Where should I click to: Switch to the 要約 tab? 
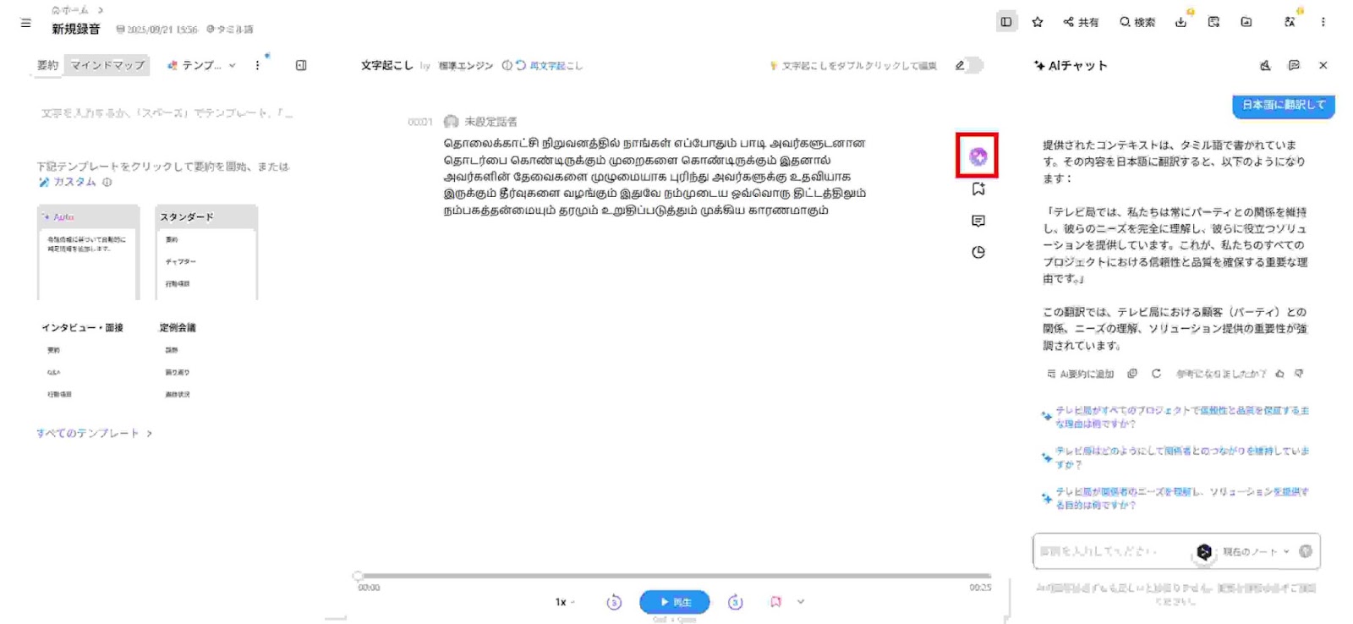tap(47, 65)
